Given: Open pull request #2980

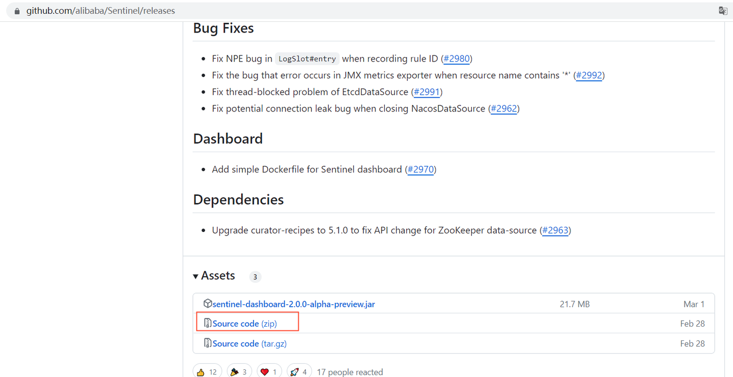Looking at the screenshot, I should click(x=457, y=59).
